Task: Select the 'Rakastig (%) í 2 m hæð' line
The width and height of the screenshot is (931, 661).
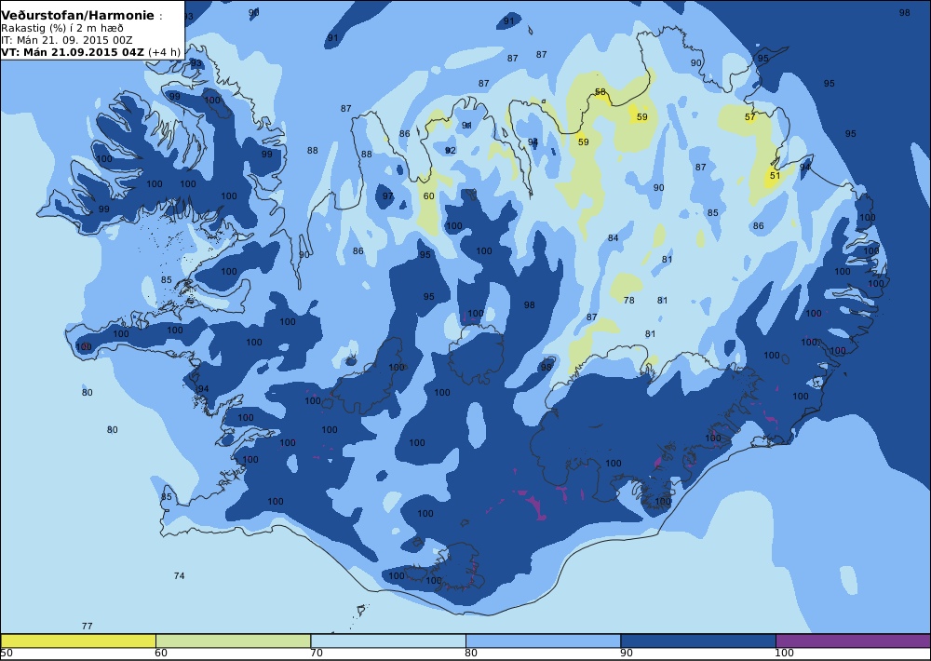Action: (x=62, y=29)
